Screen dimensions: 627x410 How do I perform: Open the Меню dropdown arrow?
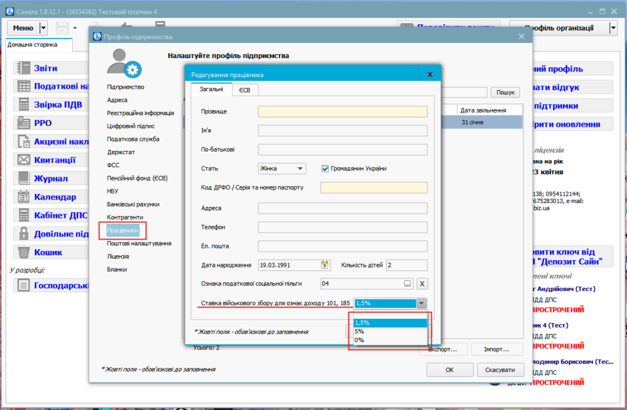pyautogui.click(x=43, y=28)
